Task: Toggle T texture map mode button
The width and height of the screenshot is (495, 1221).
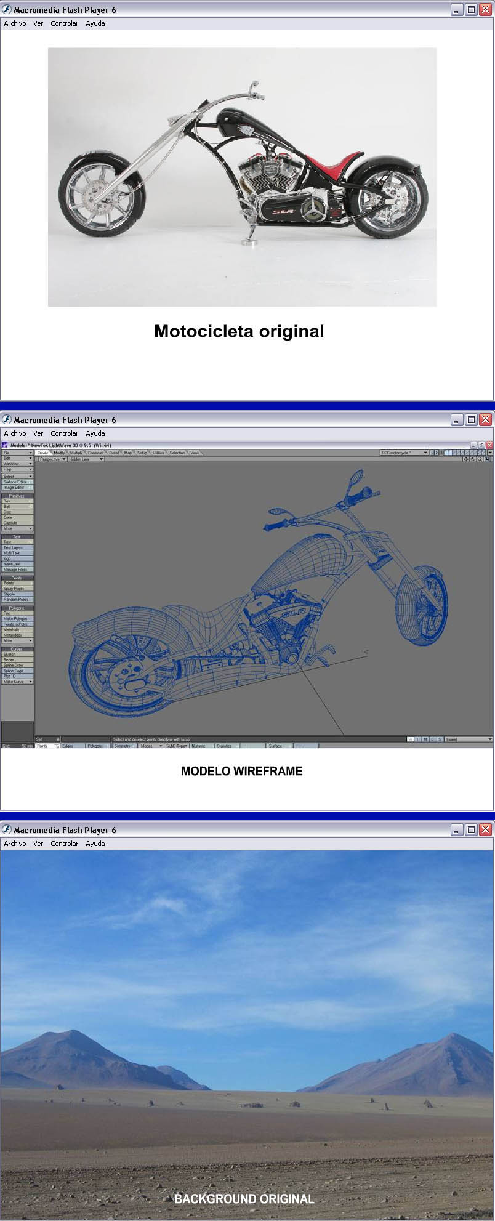Action: pyautogui.click(x=417, y=739)
